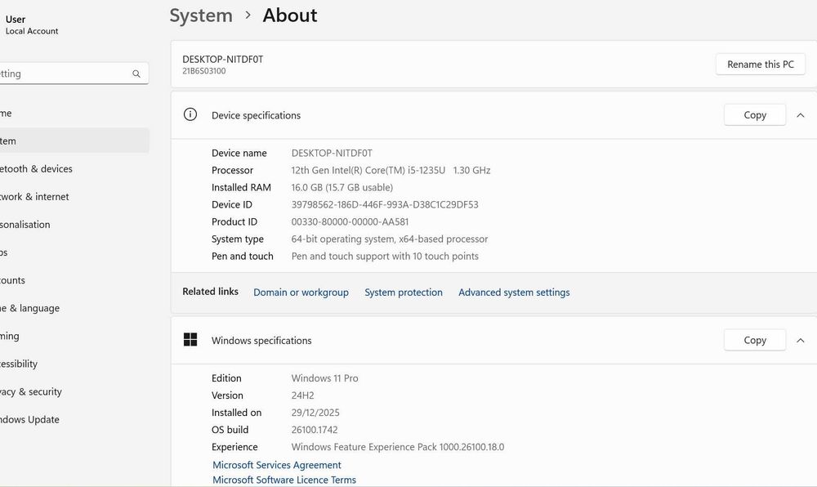Click the Rename this PC button
The image size is (817, 487).
pos(760,64)
